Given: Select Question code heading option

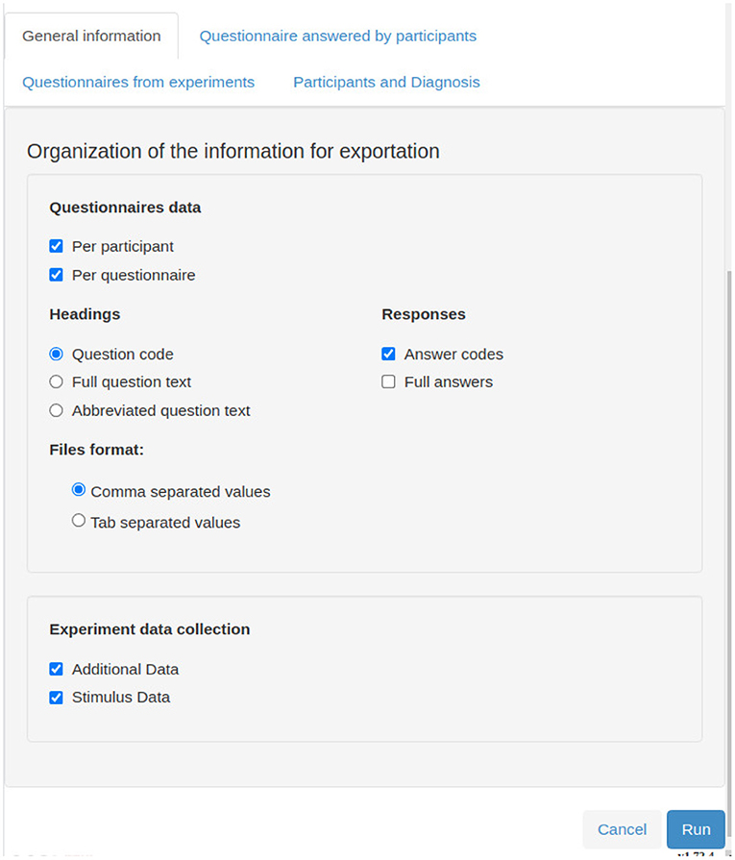Looking at the screenshot, I should click(x=56, y=354).
